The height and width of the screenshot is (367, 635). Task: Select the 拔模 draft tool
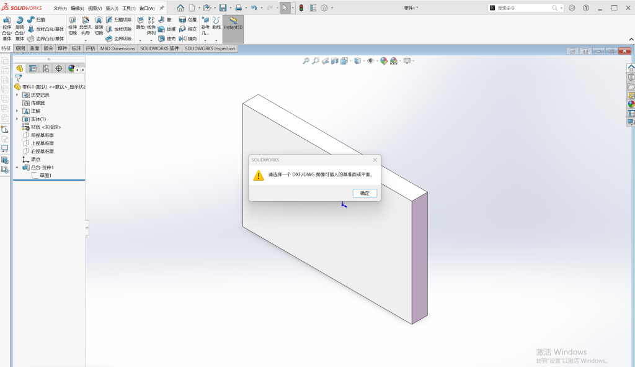click(x=167, y=29)
